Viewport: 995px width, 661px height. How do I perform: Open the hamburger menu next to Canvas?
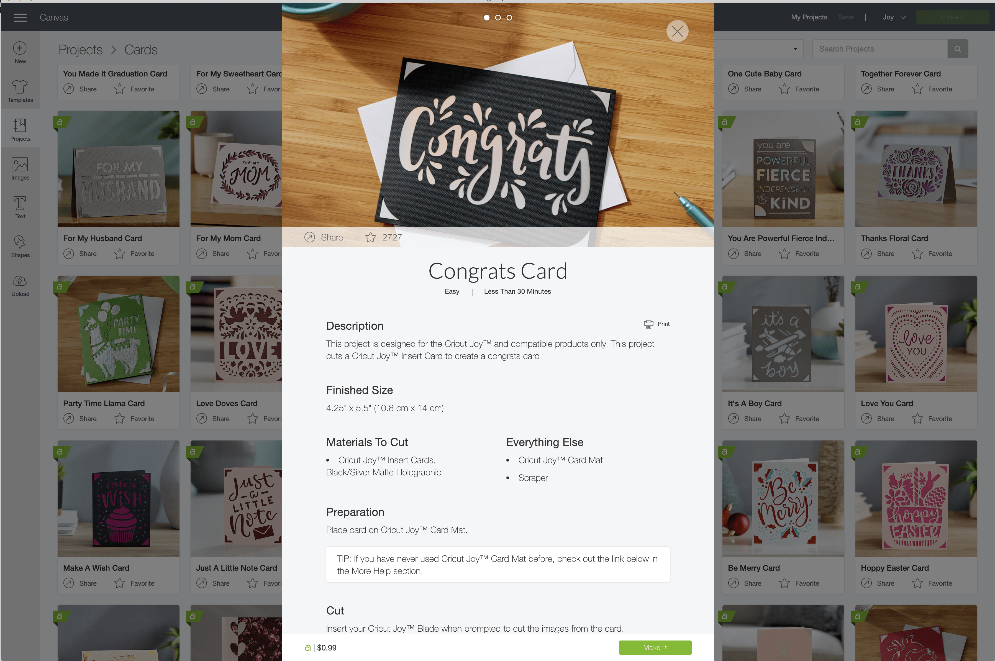(x=20, y=17)
